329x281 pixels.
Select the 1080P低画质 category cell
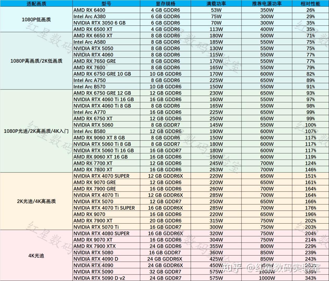(x=36, y=19)
